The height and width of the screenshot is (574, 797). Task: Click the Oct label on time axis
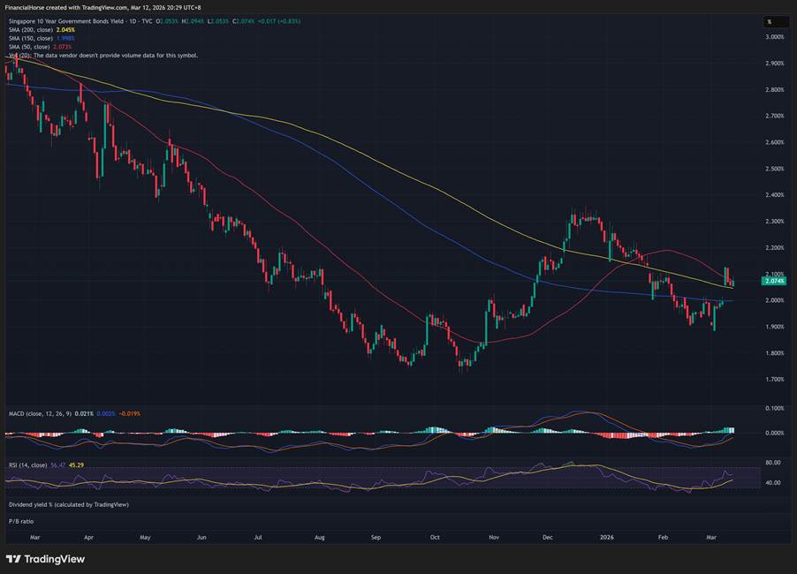point(434,536)
